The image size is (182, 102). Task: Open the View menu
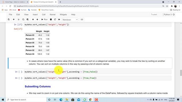click(26, 14)
